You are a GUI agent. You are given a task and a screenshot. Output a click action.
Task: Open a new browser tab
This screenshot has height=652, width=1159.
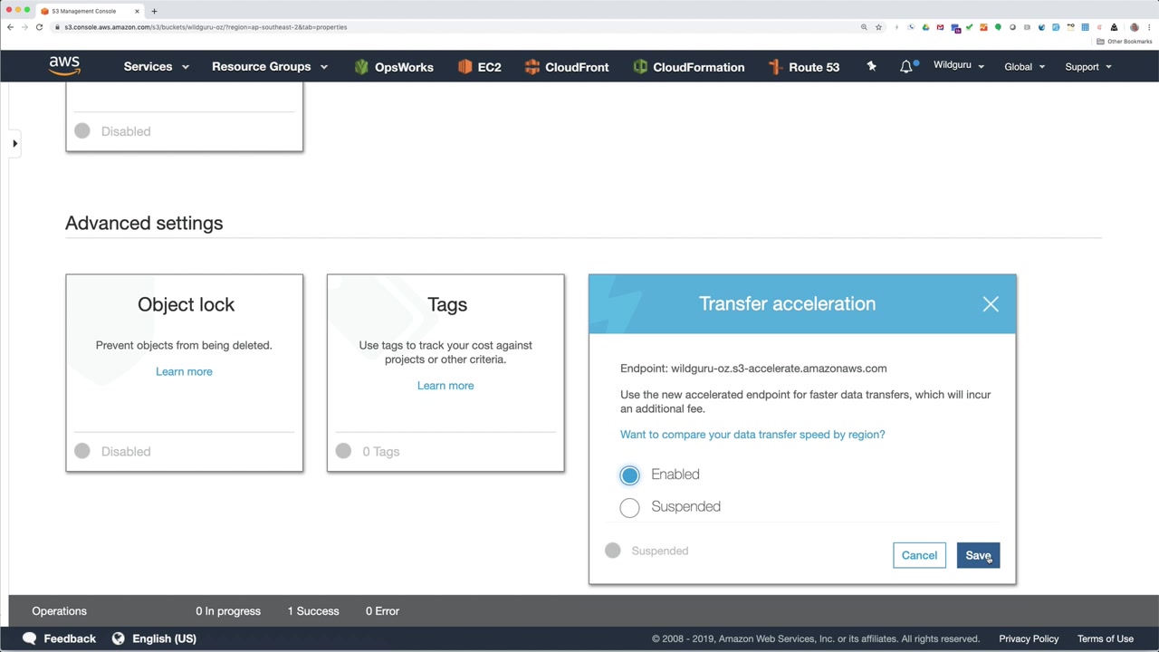pos(154,11)
